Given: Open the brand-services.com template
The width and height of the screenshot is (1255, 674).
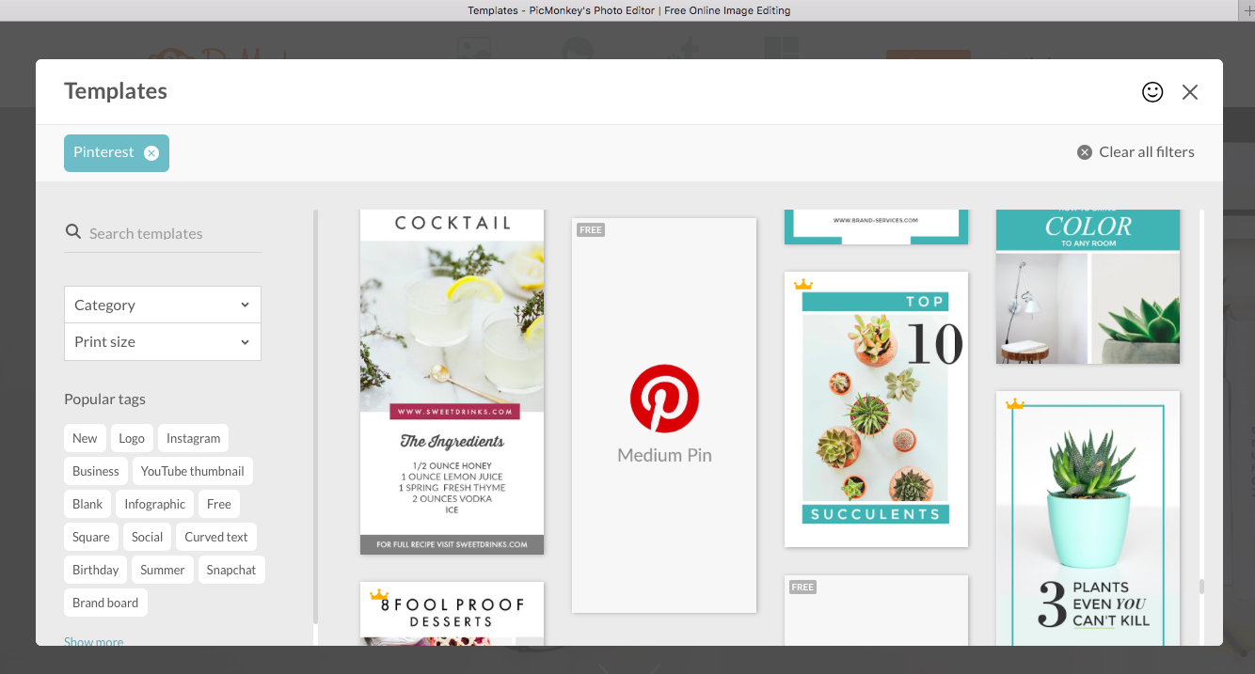Looking at the screenshot, I should pos(876,227).
